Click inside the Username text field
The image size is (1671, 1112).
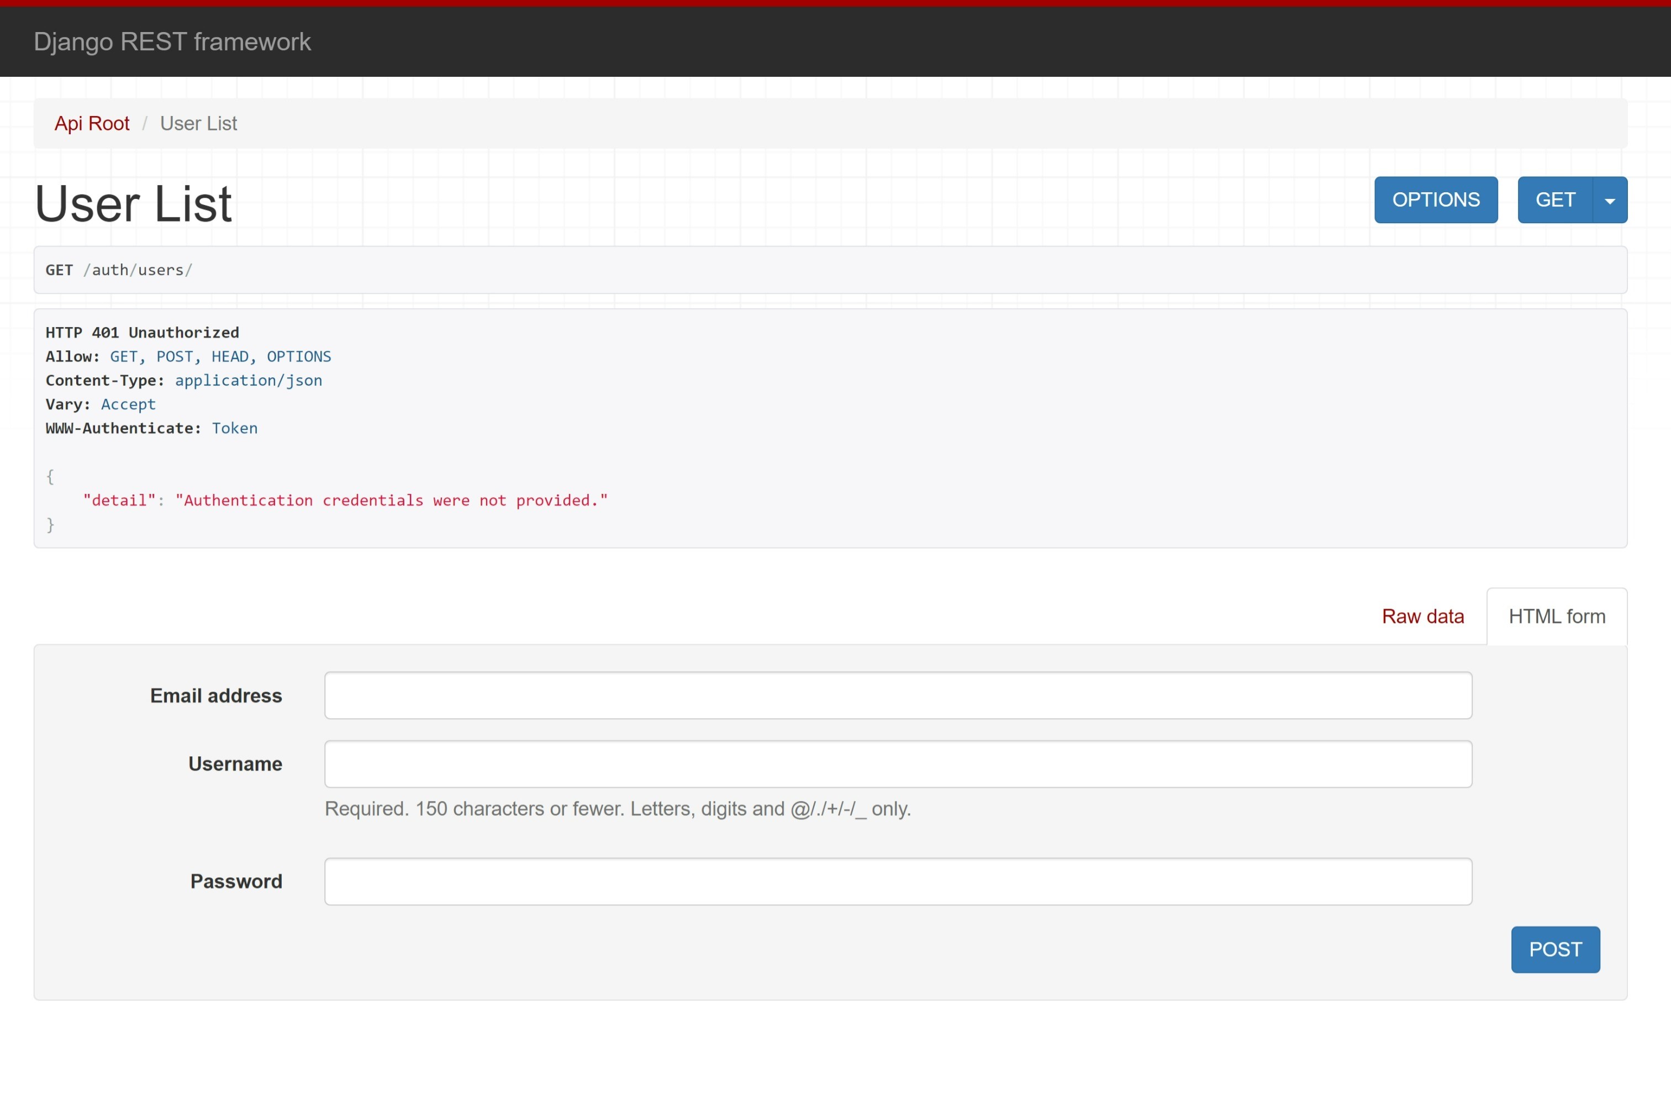(898, 765)
